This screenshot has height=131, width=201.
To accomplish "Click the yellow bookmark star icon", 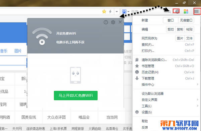I will click(104, 11).
